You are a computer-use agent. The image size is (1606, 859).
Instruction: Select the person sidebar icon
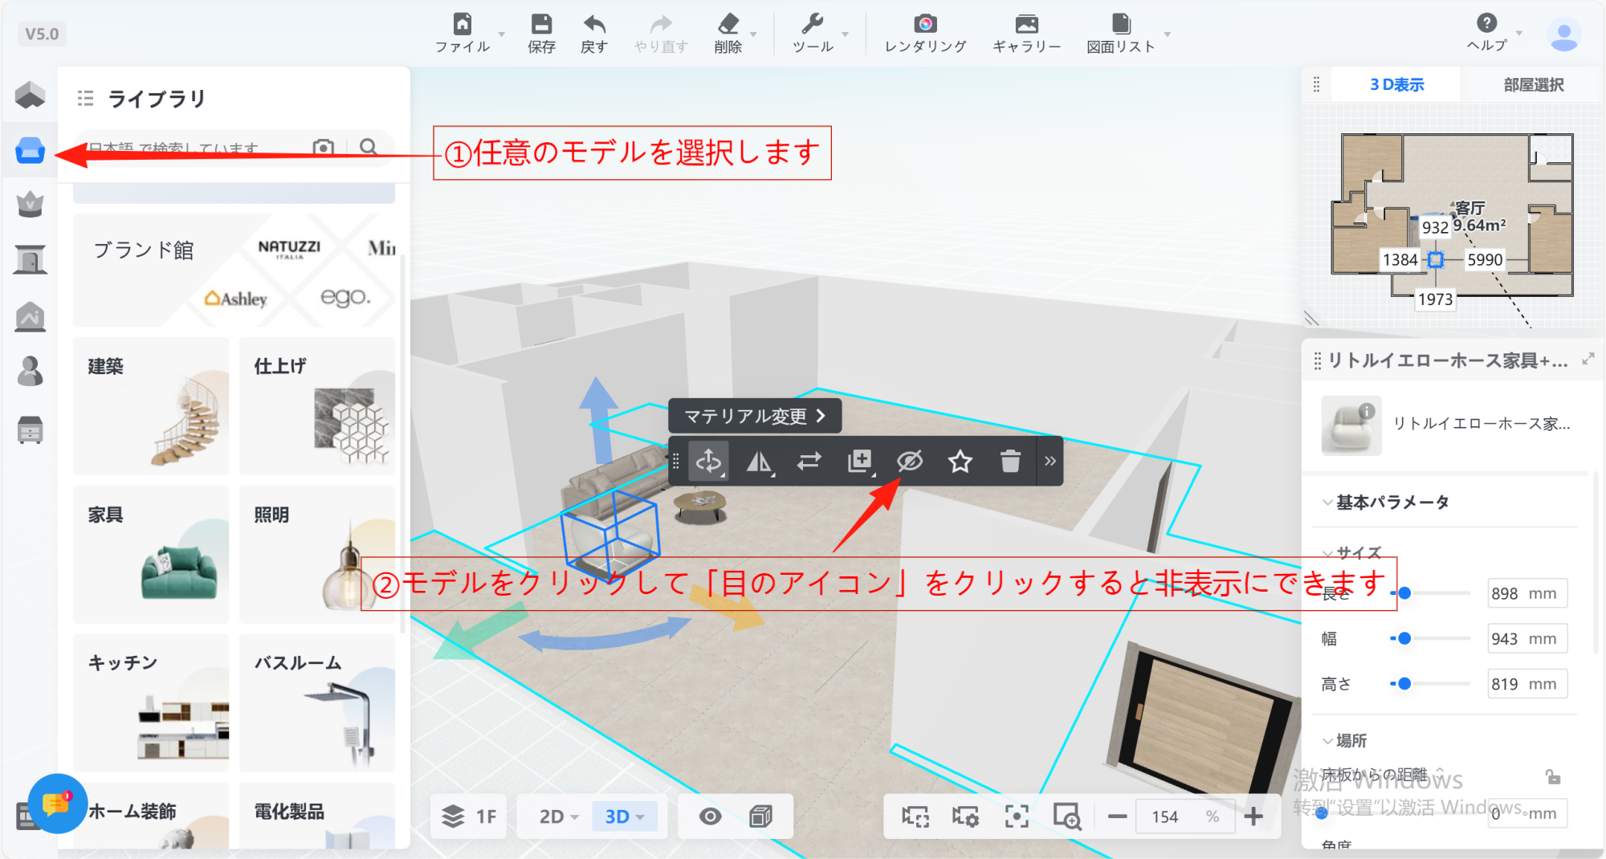pos(30,371)
